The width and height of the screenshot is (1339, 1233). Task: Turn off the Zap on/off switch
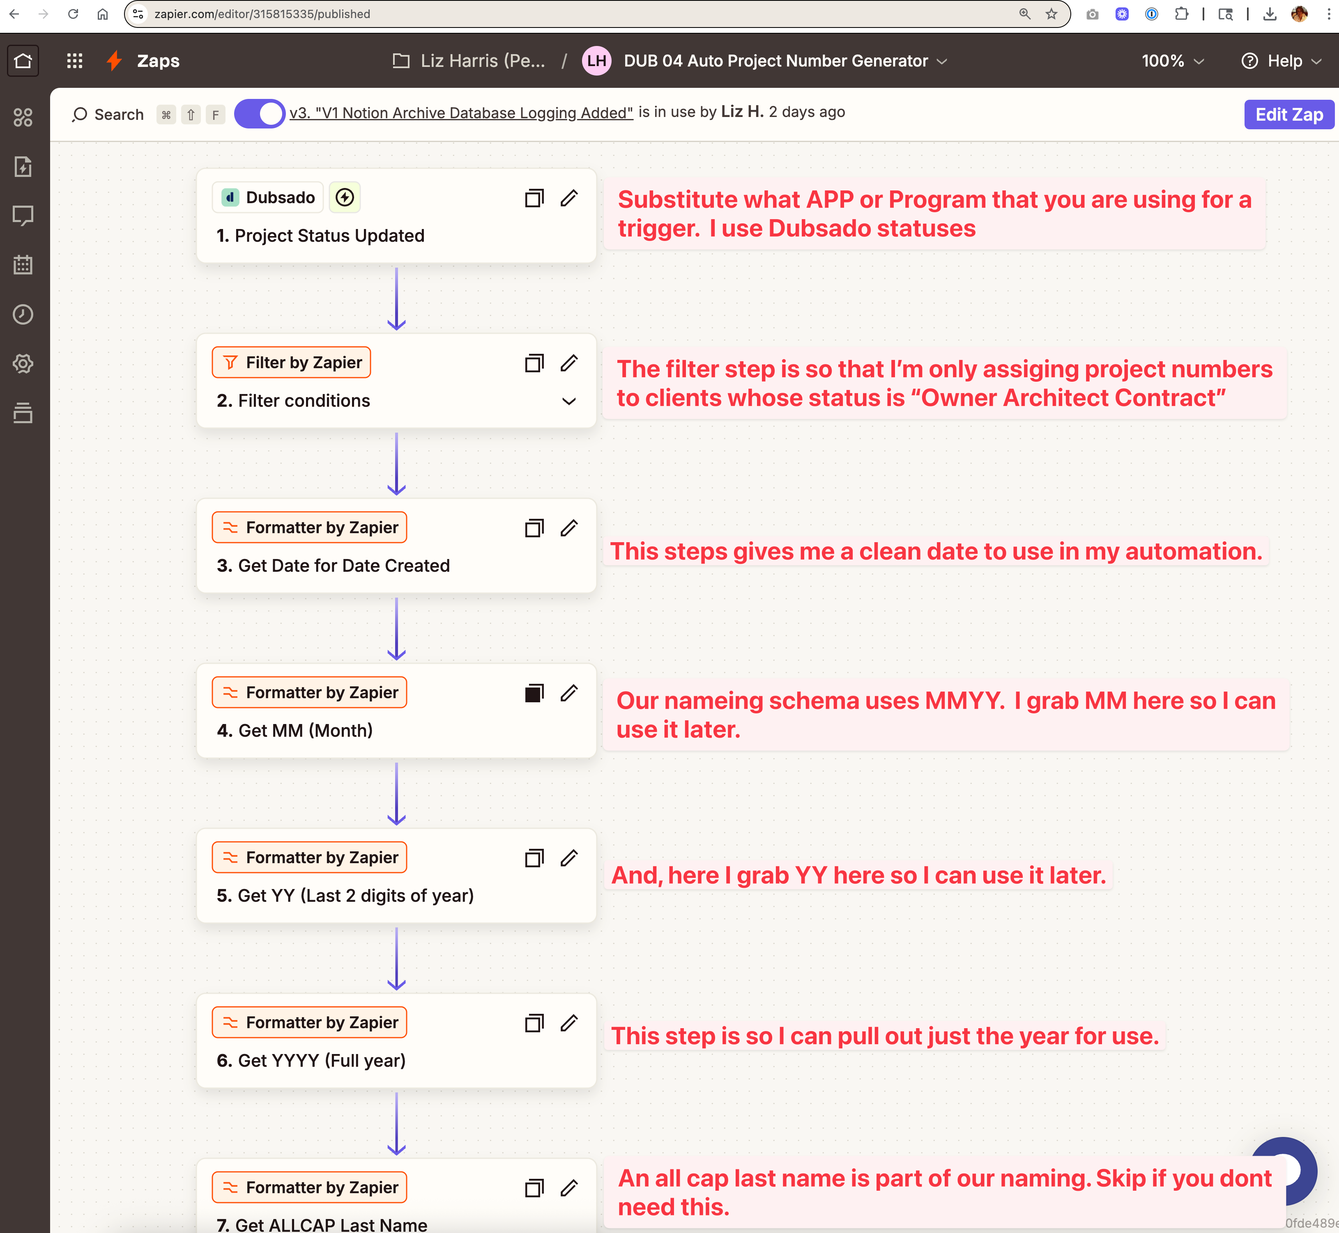click(260, 114)
